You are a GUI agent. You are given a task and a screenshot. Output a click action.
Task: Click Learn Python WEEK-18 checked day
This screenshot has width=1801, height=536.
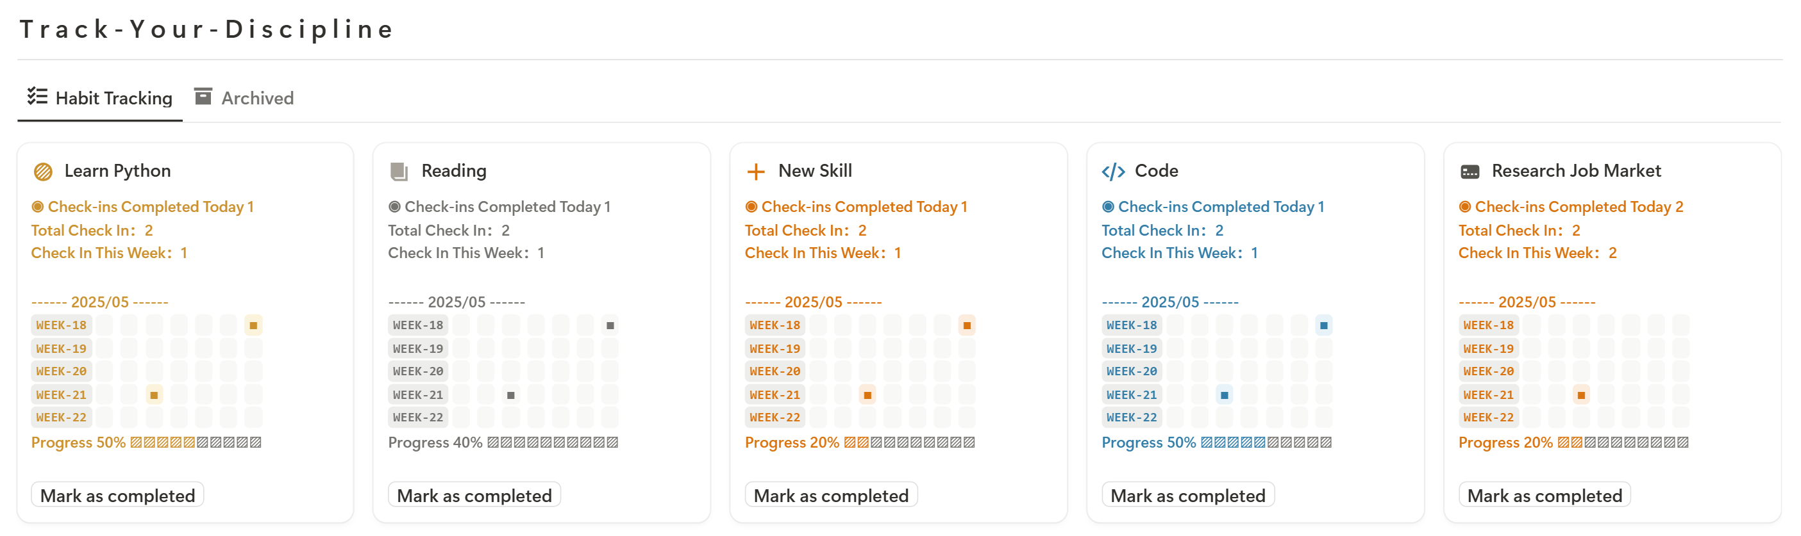coord(253,325)
